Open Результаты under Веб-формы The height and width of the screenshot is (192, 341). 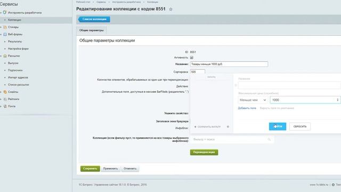pyautogui.click(x=15, y=42)
